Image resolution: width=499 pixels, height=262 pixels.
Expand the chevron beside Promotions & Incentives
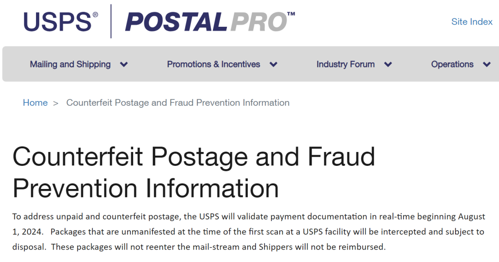click(274, 65)
